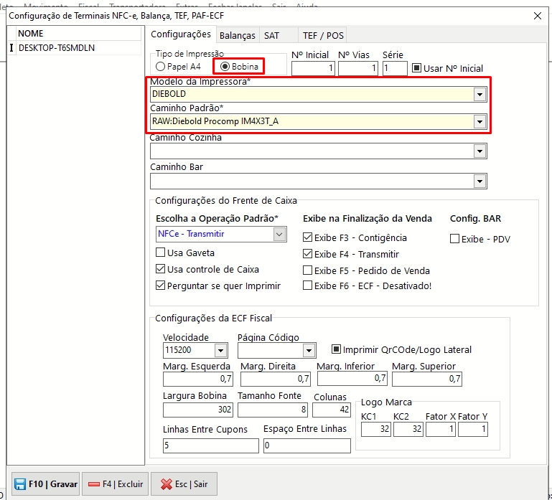Close the terminal configuration window

click(538, 16)
